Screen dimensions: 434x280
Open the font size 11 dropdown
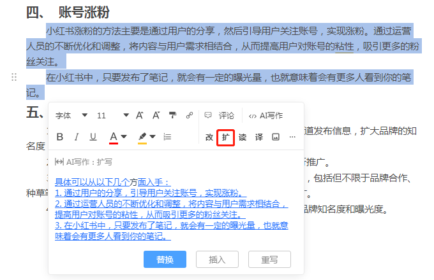(x=113, y=115)
